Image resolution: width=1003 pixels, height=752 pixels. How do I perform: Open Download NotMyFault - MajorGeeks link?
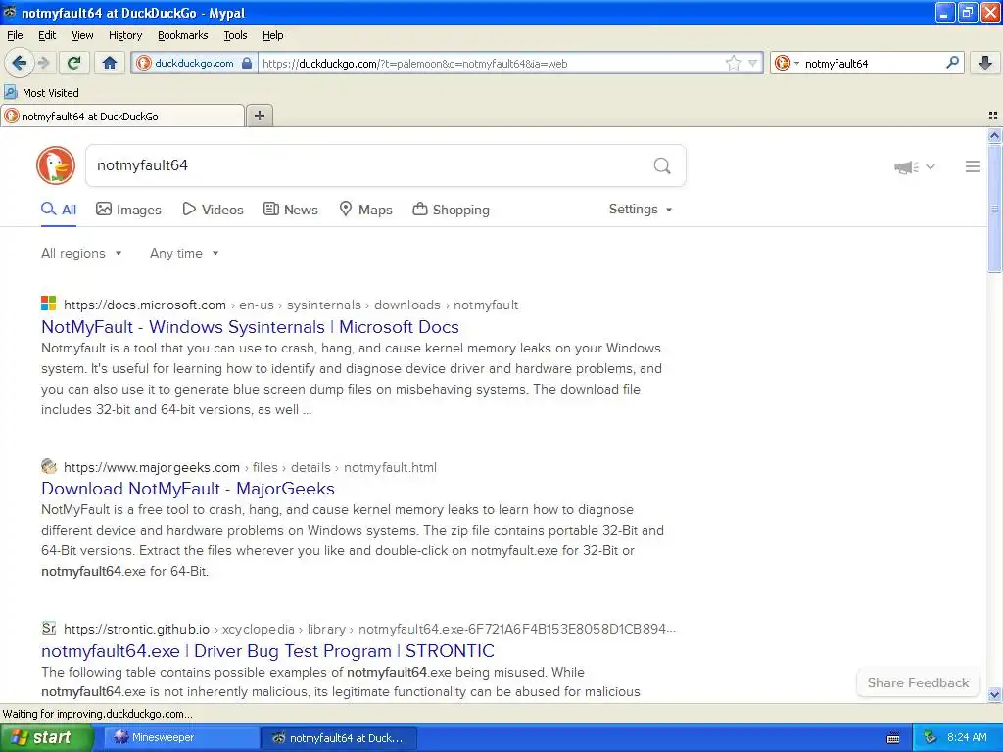click(188, 489)
